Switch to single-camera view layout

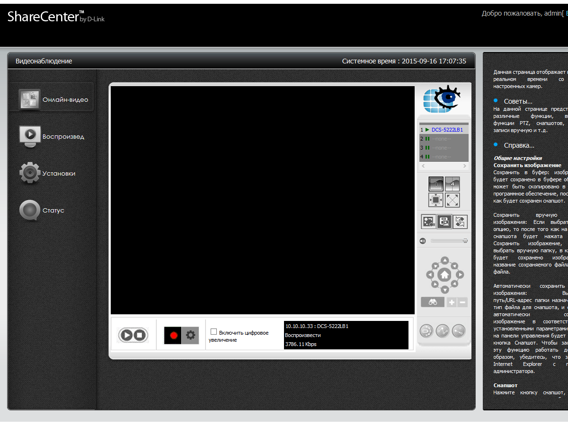436,184
